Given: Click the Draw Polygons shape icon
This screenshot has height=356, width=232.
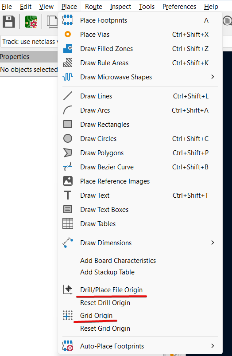Looking at the screenshot, I should [x=68, y=153].
